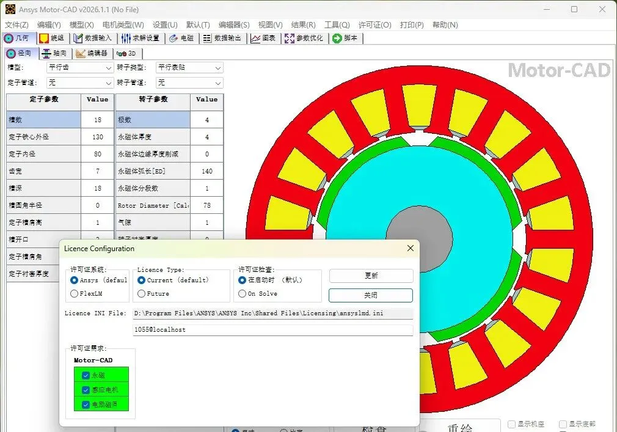Select the Rotor Diameter value cell 78

[x=207, y=205]
